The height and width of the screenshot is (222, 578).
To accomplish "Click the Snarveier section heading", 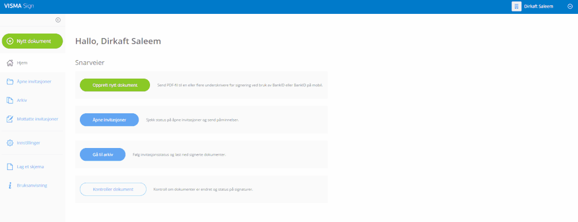I will (90, 62).
